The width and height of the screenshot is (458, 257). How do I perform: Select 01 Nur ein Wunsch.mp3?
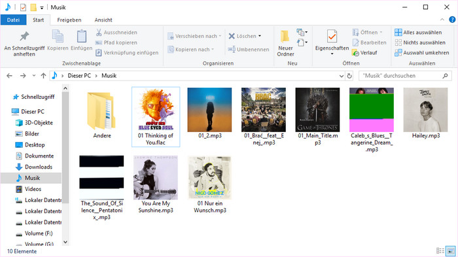pyautogui.click(x=210, y=184)
